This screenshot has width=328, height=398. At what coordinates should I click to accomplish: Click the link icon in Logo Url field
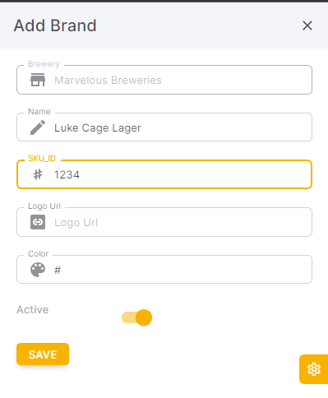38,222
